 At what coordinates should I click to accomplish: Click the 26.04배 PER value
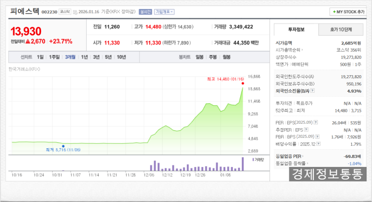click(339, 123)
